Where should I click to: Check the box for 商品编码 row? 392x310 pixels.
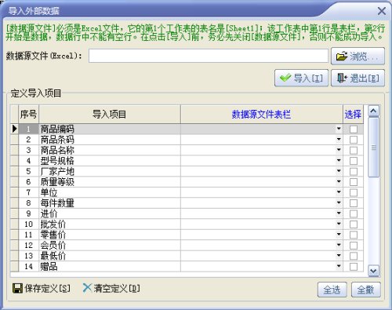click(x=354, y=129)
